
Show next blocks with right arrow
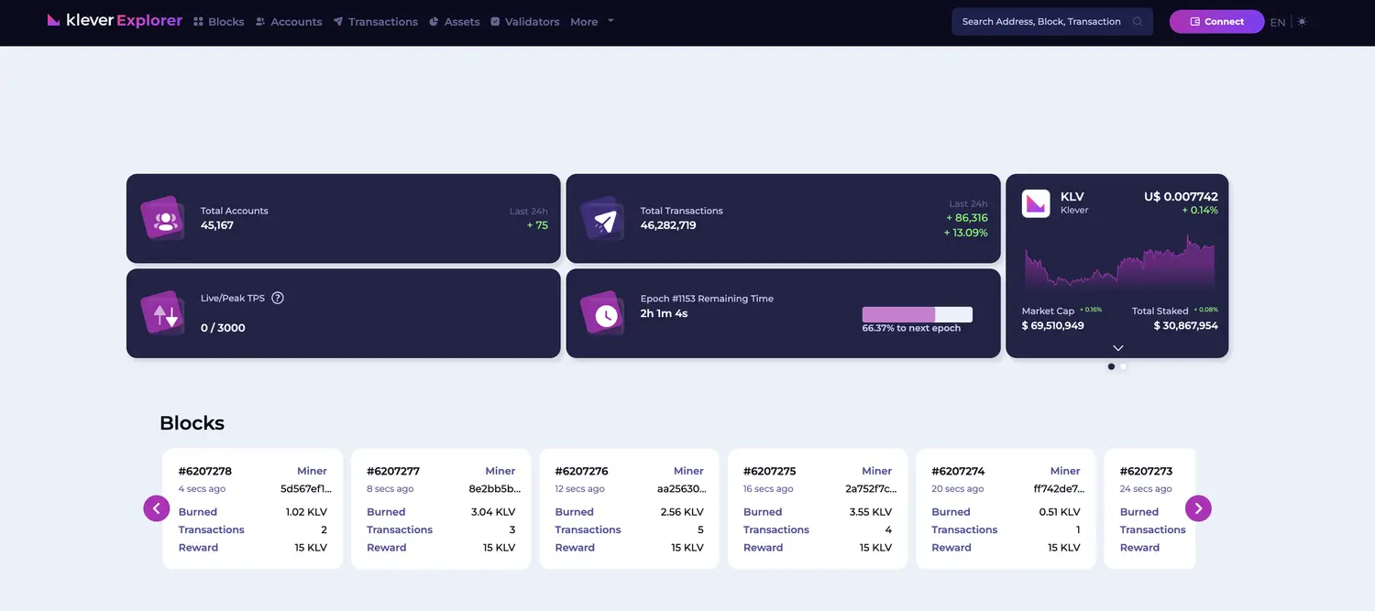1198,507
